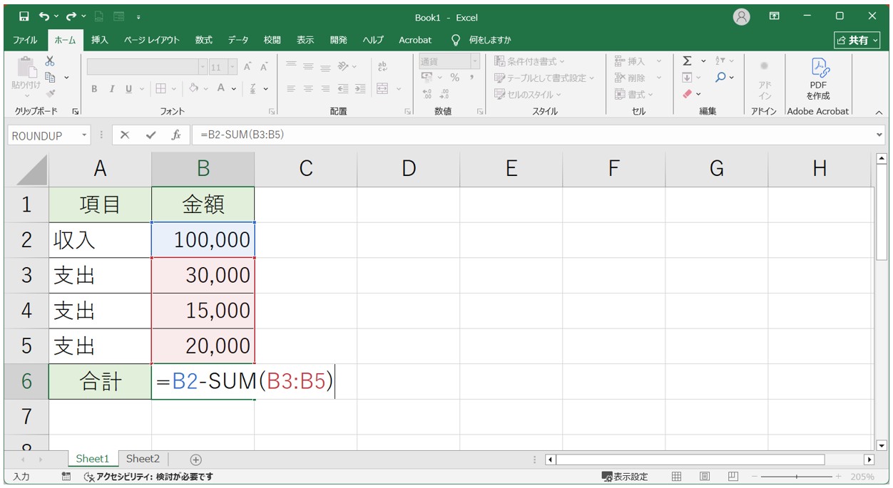
Task: Select the Format Painter brush
Action: (50, 93)
